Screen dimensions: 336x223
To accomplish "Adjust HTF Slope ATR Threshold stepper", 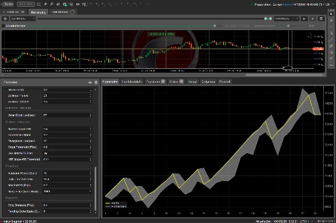I will tap(91, 159).
